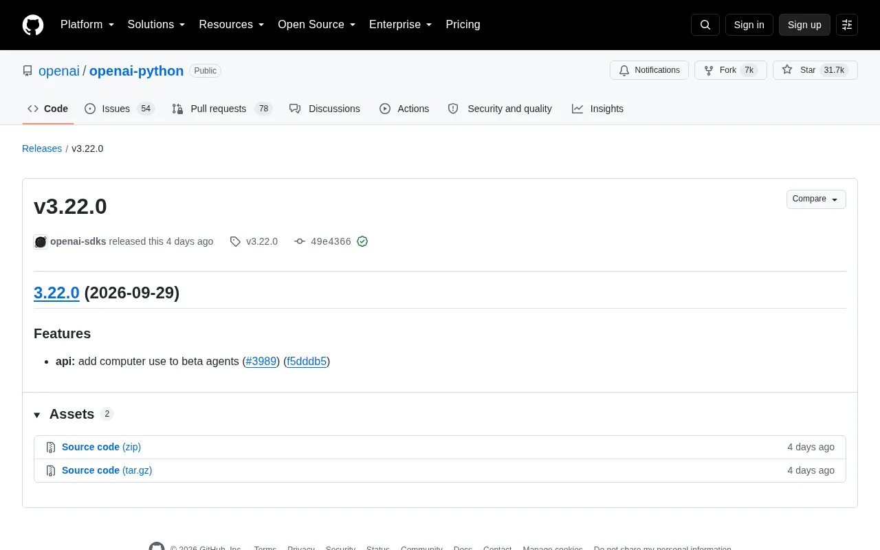This screenshot has width=880, height=550.
Task: Download Source code (zip) asset
Action: click(101, 447)
